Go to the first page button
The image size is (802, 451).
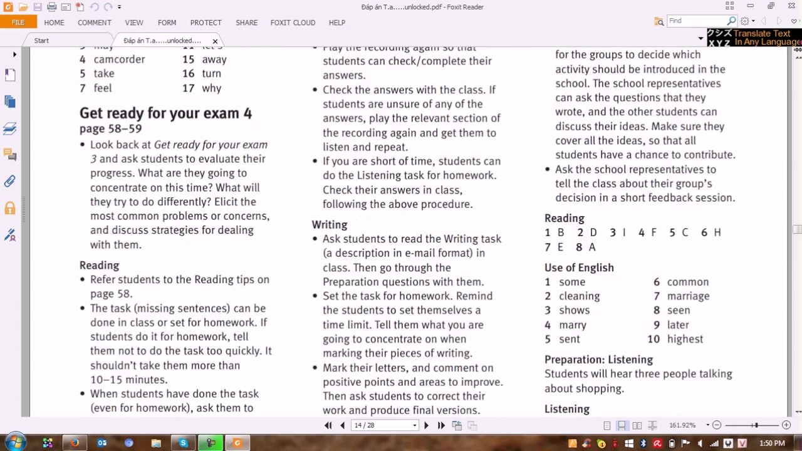pos(328,425)
